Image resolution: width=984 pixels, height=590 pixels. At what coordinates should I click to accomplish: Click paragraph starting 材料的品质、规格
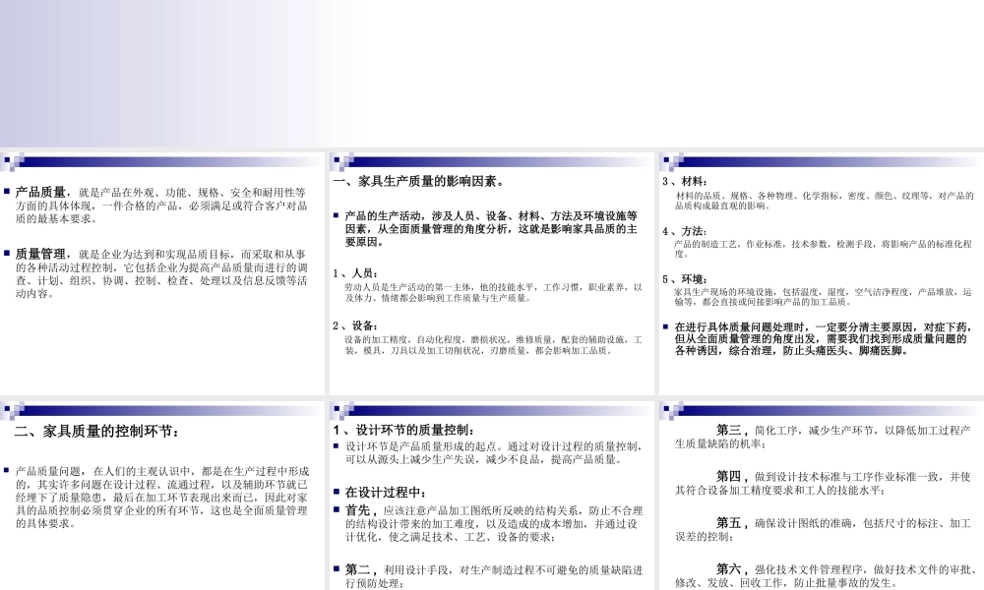[x=825, y=201]
